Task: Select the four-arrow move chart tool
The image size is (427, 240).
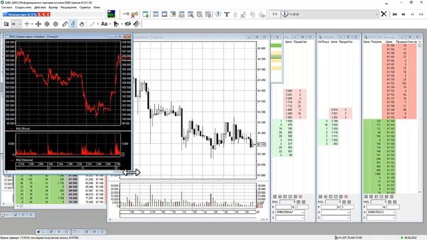Action: 38,24
